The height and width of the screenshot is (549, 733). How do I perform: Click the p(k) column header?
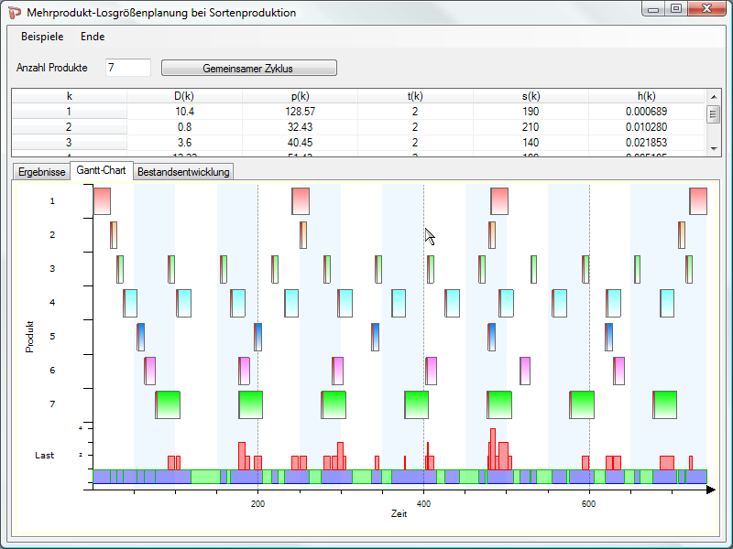point(300,95)
